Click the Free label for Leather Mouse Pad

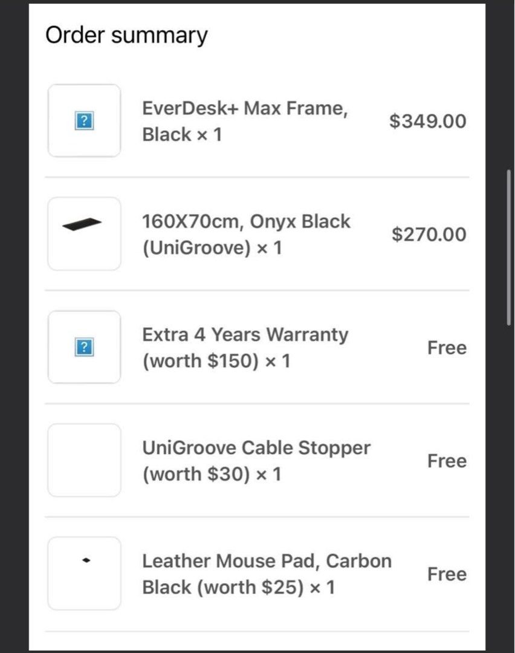[447, 574]
